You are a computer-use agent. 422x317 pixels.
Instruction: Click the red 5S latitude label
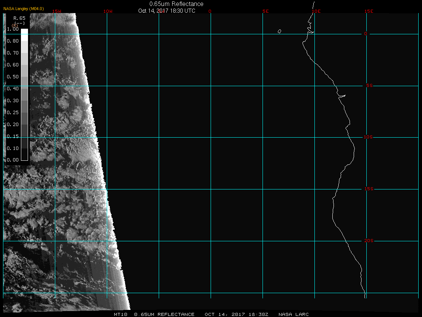click(x=369, y=86)
